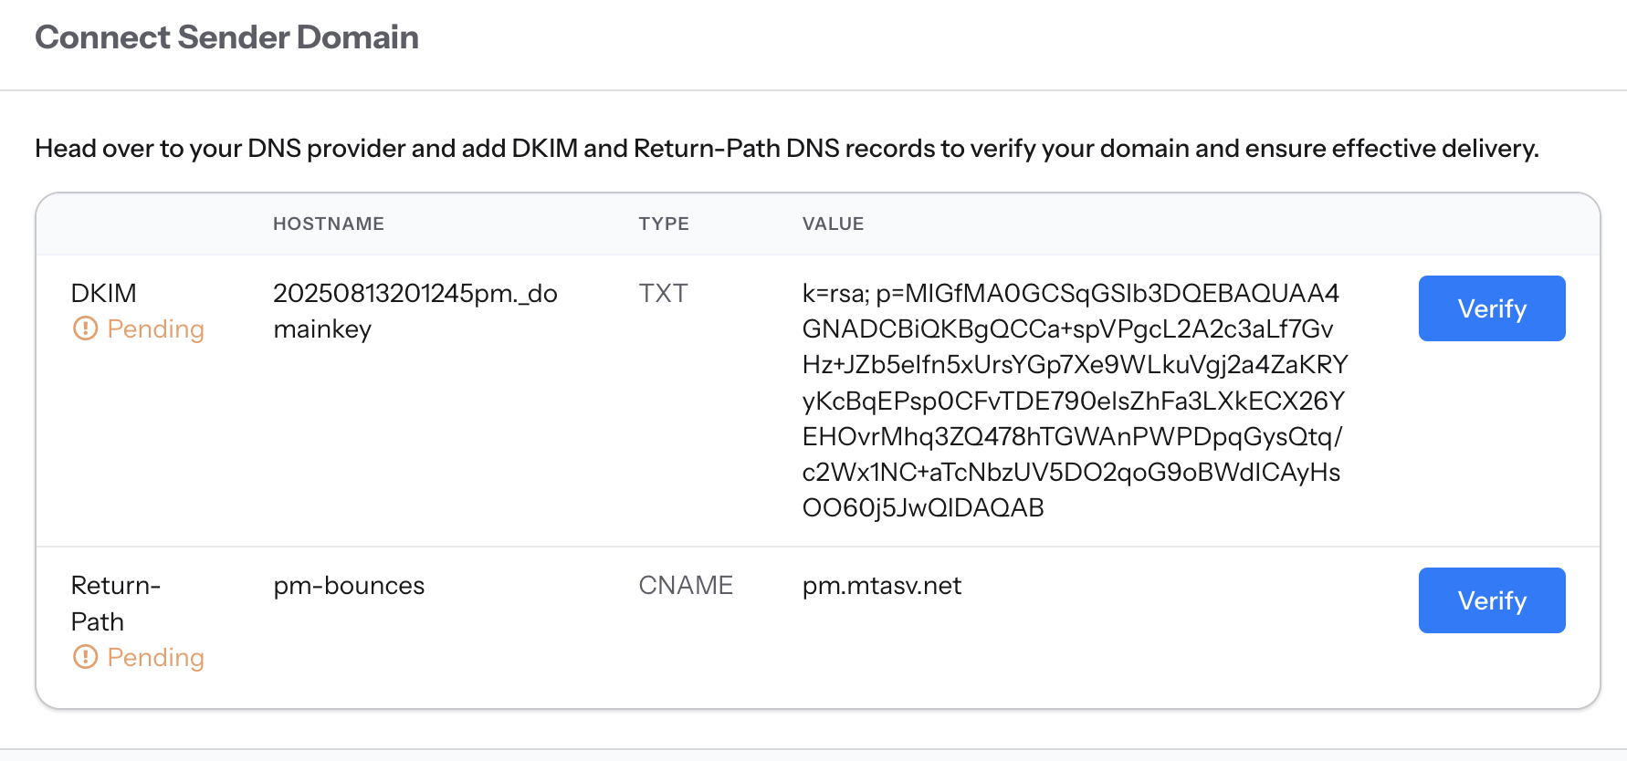The image size is (1627, 761).
Task: Click the TYPE column header
Action: pos(664,224)
